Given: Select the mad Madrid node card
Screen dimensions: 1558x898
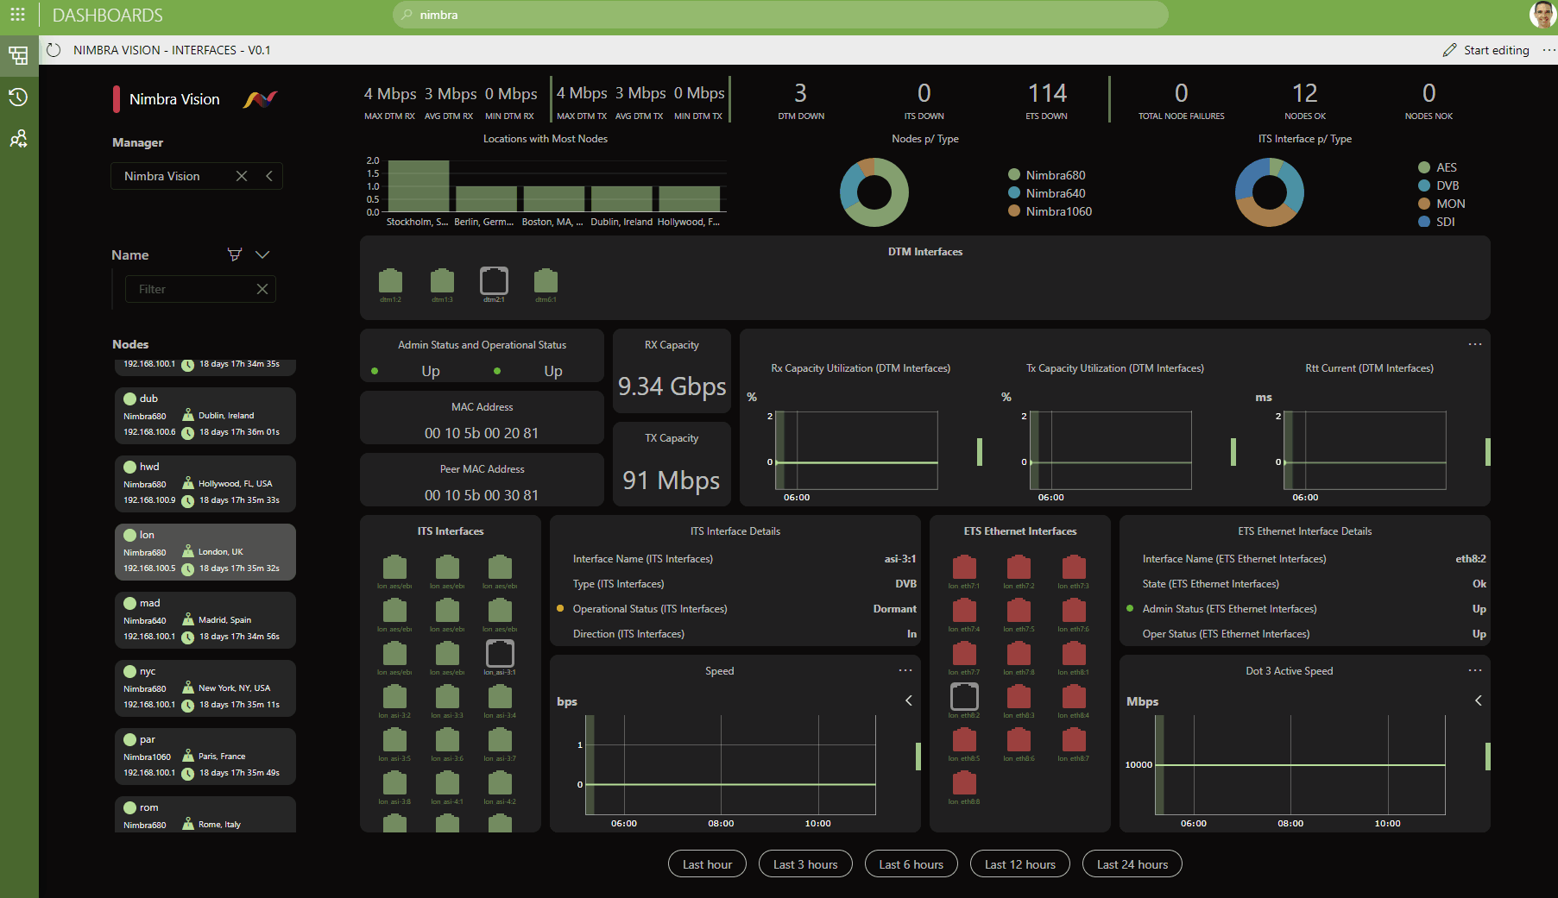Looking at the screenshot, I should click(x=205, y=620).
